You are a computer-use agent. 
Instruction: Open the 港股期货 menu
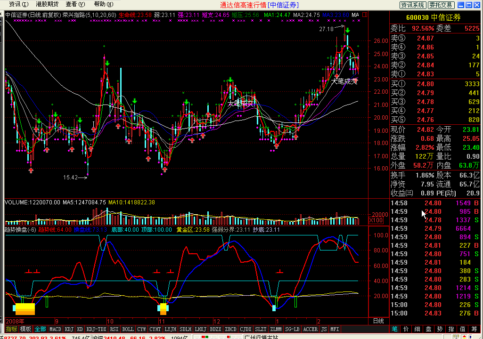tap(47, 4)
